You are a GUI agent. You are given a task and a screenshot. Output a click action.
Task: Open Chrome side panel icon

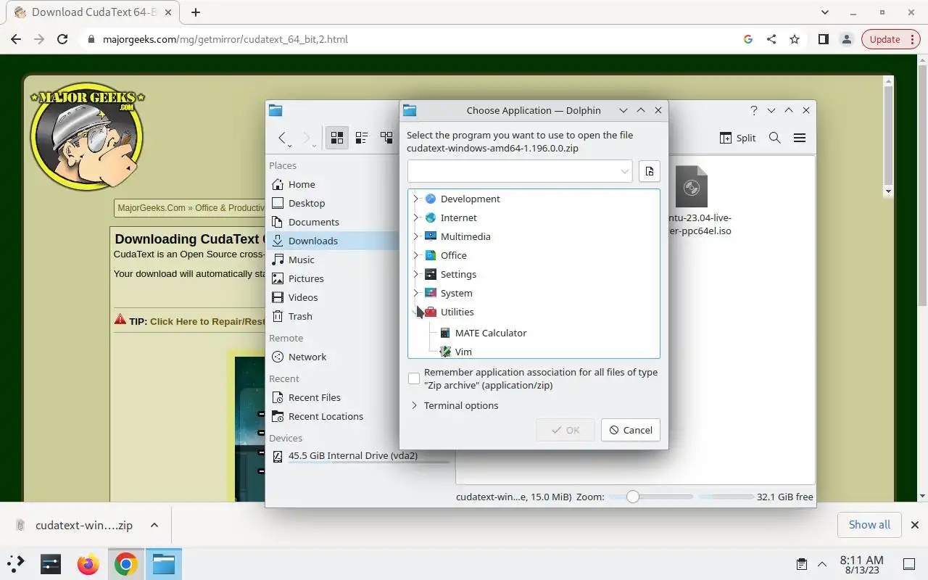pyautogui.click(x=823, y=39)
